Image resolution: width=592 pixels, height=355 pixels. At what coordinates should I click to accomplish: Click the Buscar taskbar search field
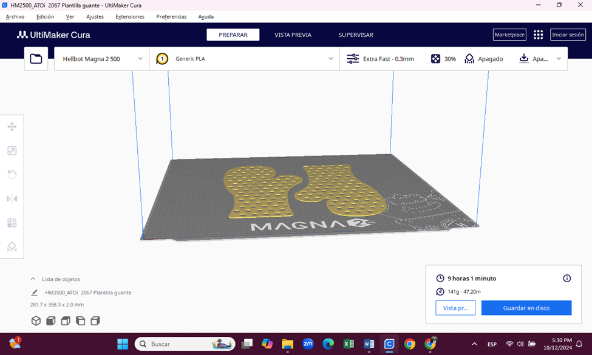(x=185, y=344)
